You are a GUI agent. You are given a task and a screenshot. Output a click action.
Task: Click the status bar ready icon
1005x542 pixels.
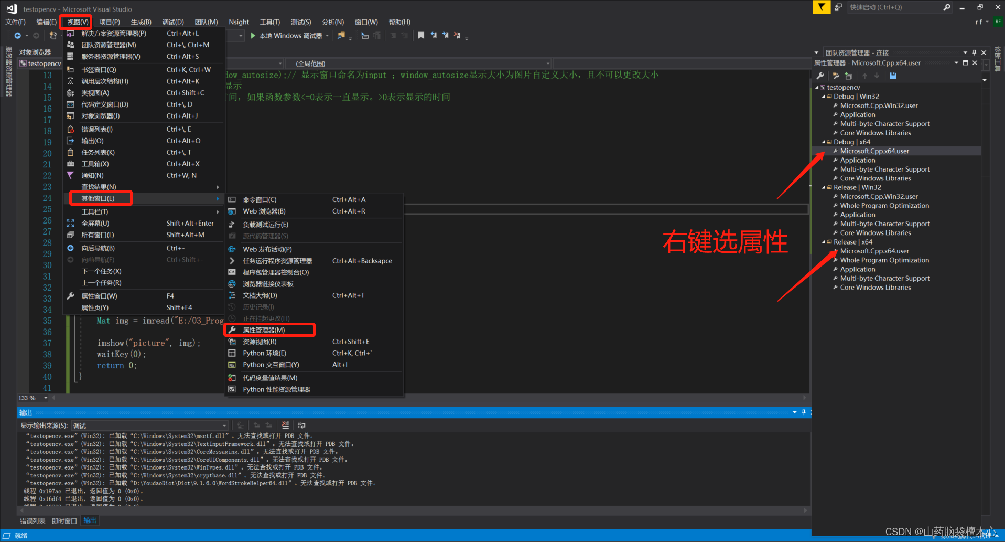7,536
